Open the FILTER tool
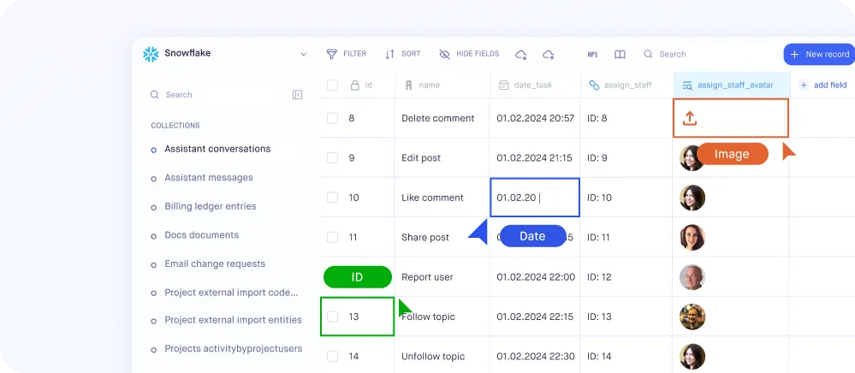This screenshot has width=855, height=373. [x=347, y=54]
